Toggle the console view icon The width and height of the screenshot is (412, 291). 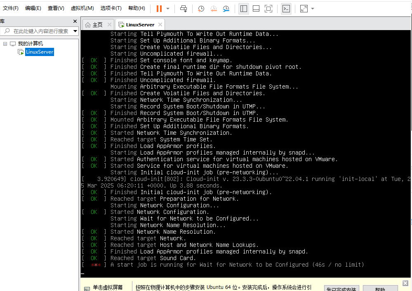coord(286,9)
